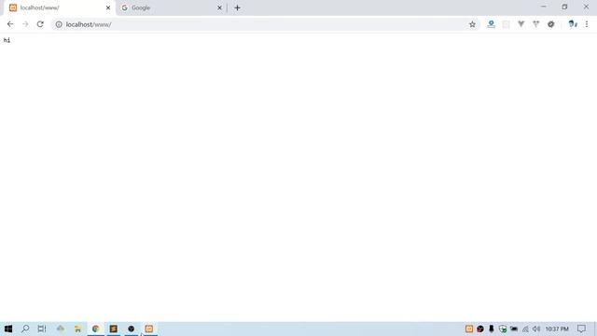Reload the localhost/www/ page
The height and width of the screenshot is (336, 597).
click(40, 24)
